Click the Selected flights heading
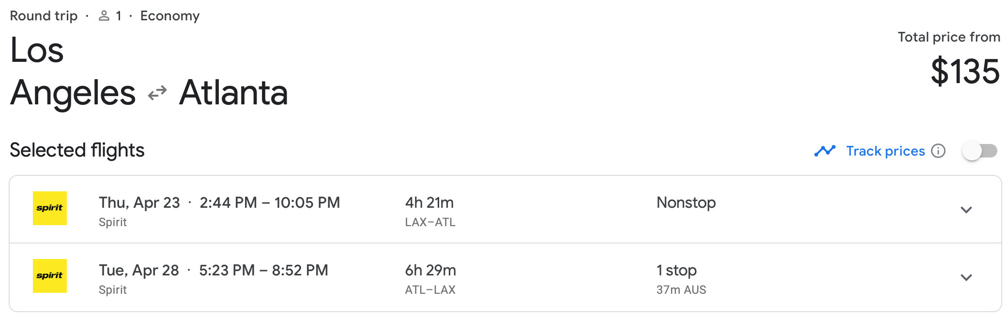1007x316 pixels. tap(77, 150)
